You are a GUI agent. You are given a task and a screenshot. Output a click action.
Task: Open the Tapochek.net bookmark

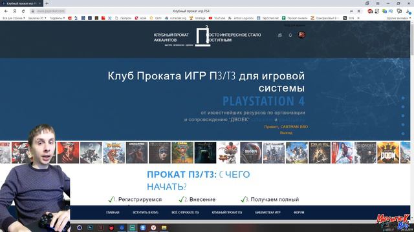coord(268,18)
